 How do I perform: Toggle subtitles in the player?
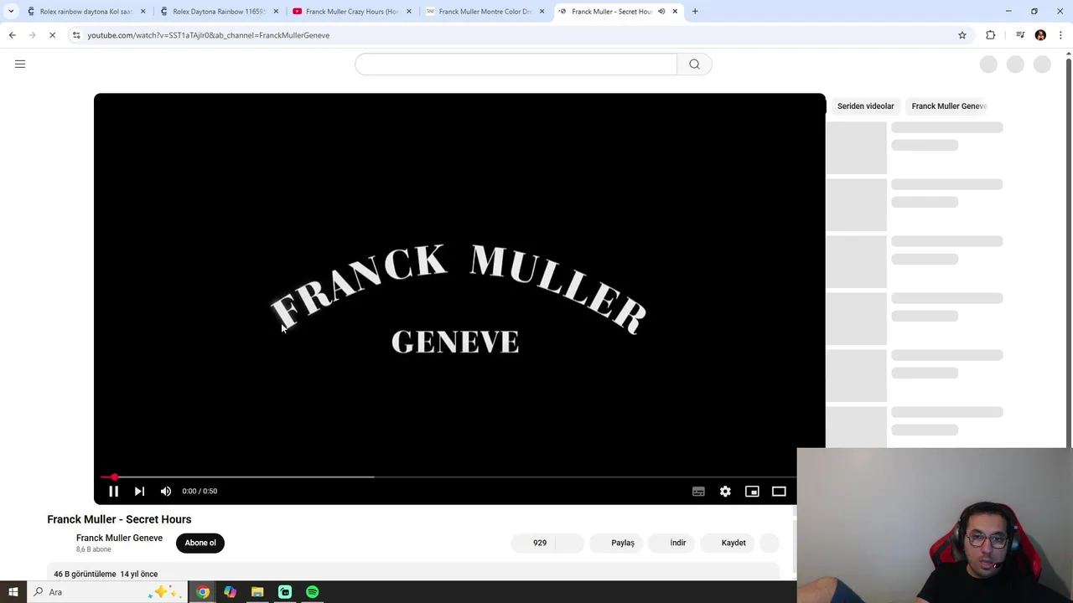(698, 492)
